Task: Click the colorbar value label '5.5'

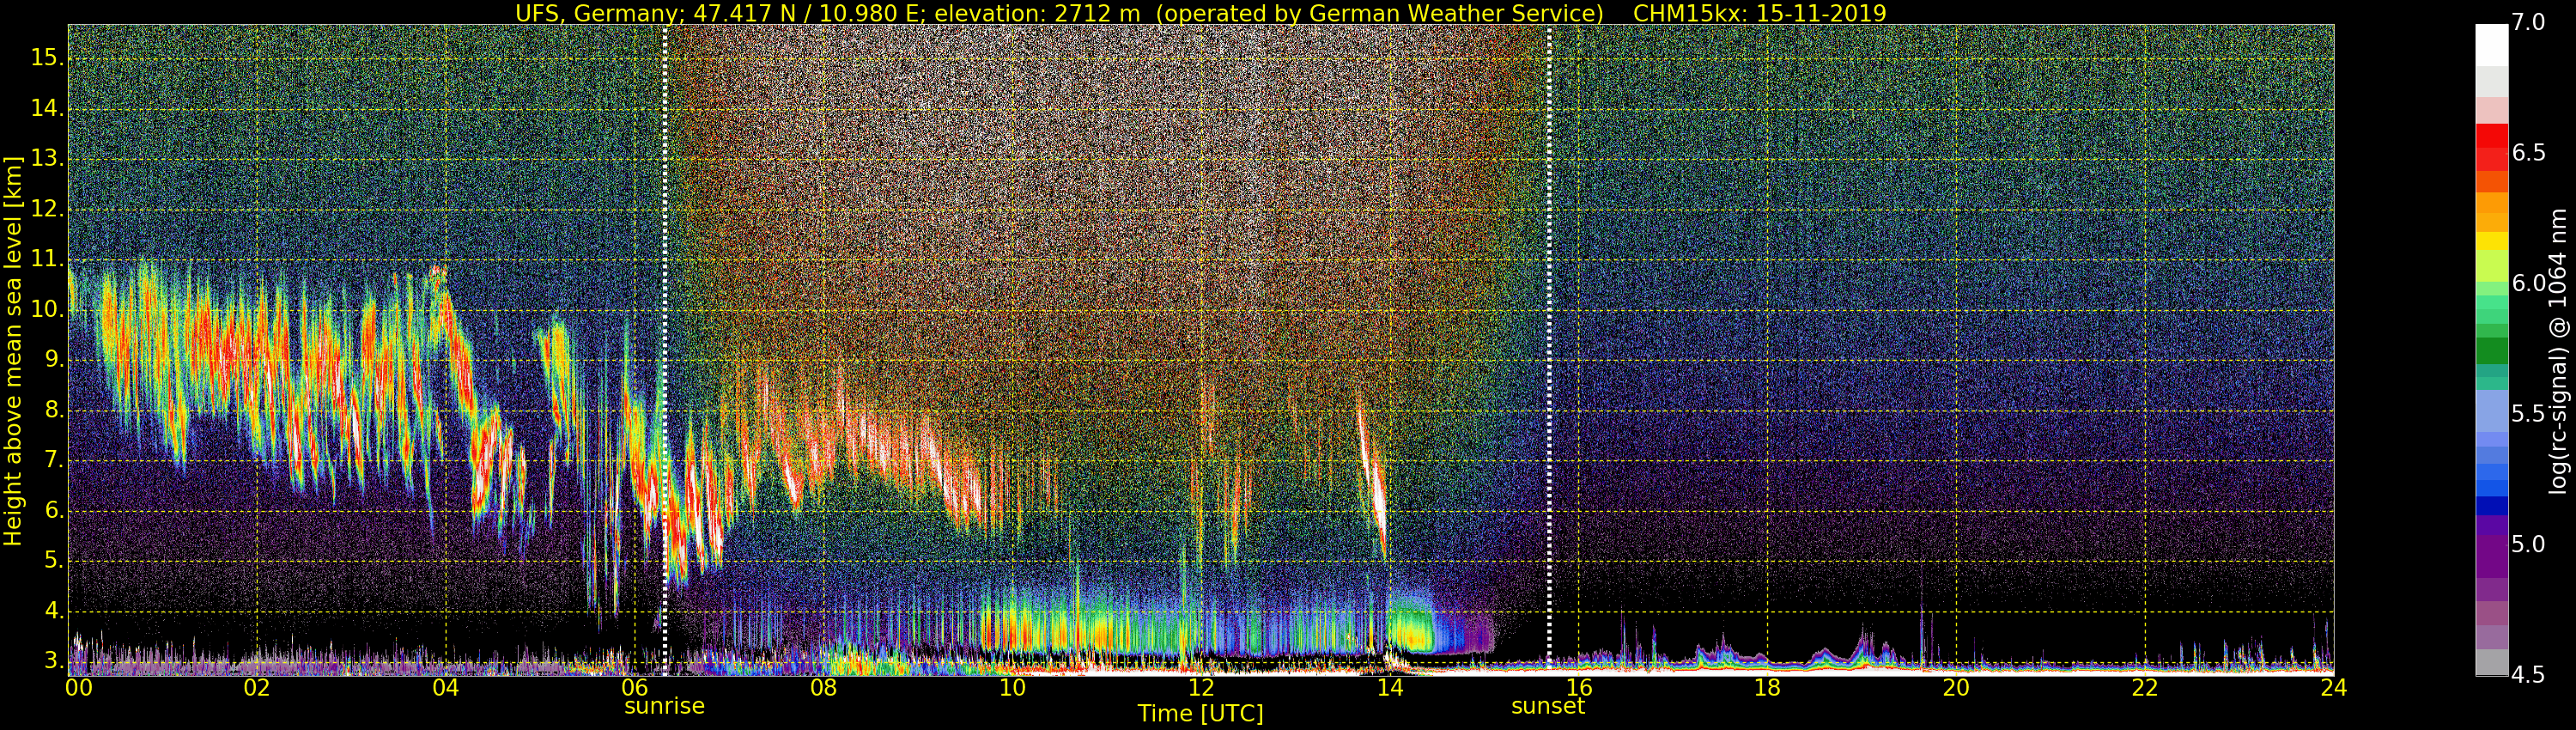Action: pyautogui.click(x=2529, y=414)
